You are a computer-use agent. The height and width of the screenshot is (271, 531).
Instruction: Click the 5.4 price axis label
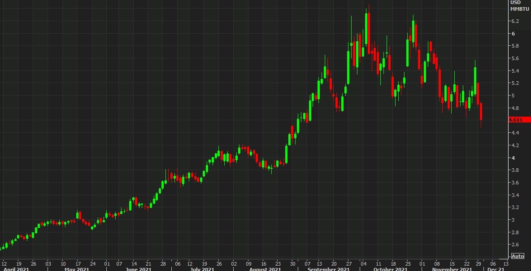515,71
